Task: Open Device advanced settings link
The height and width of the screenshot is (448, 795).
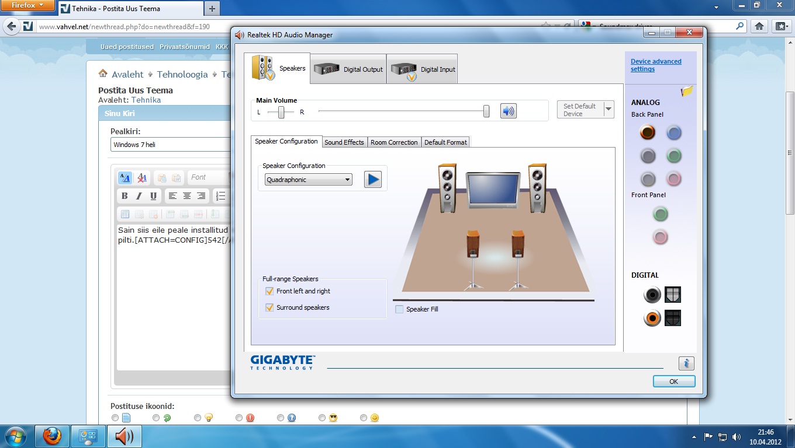Action: (656, 65)
